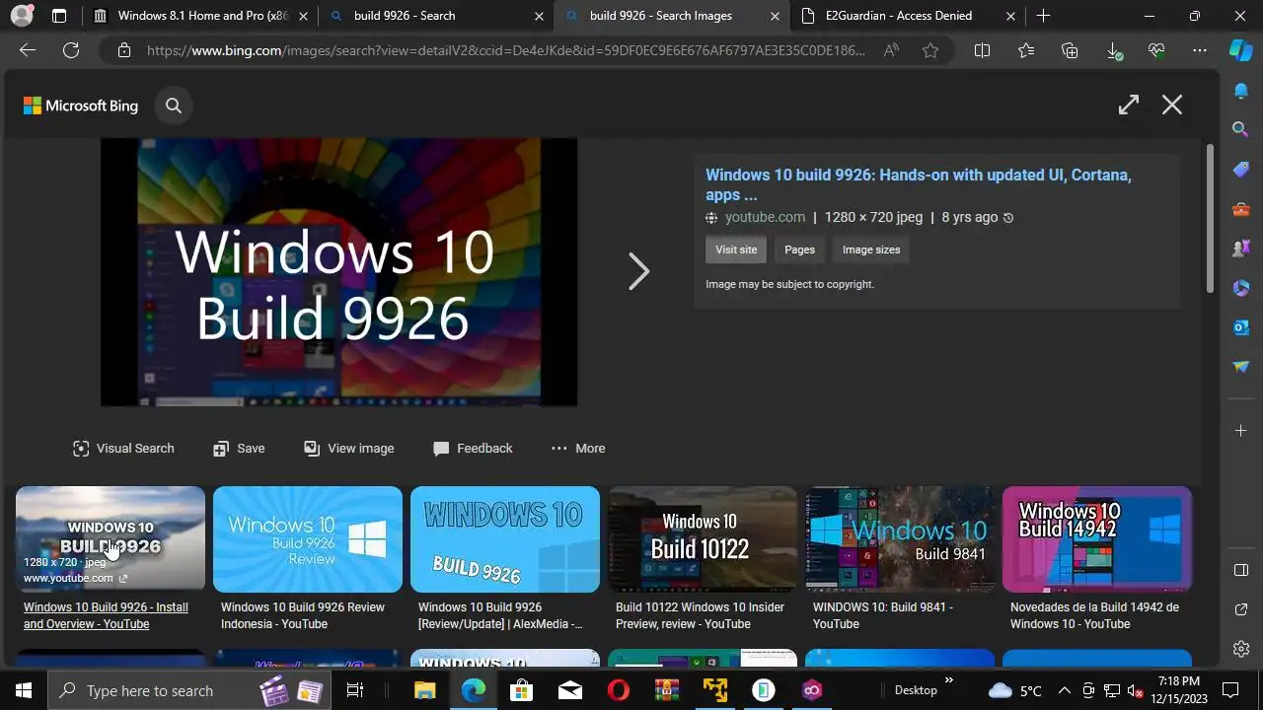
Task: Open WinRAR from the taskbar
Action: pos(666,690)
